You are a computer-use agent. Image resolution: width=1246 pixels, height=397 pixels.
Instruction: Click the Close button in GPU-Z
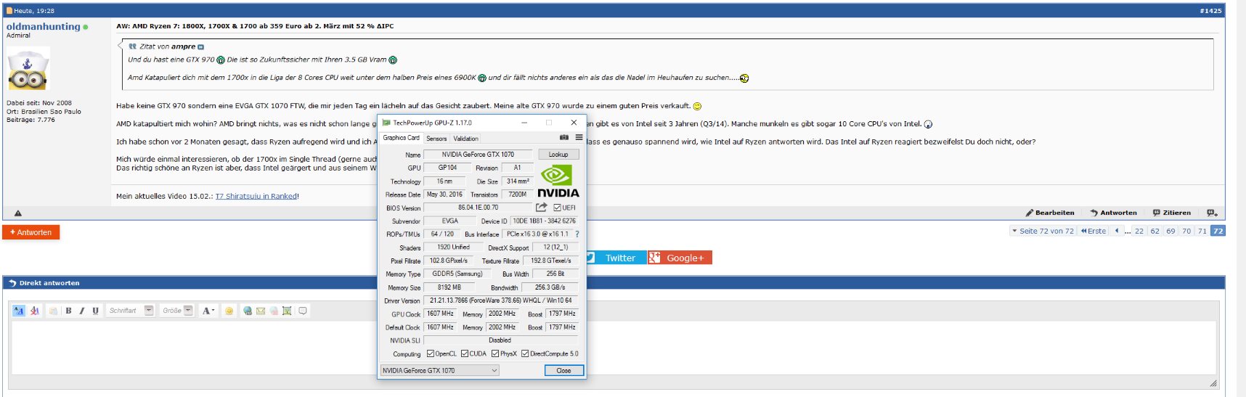pyautogui.click(x=563, y=370)
